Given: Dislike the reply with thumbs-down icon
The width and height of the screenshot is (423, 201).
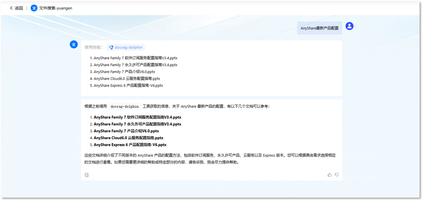Looking at the screenshot, I should [337, 175].
